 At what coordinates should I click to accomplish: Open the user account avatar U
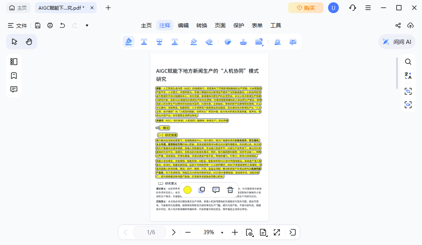(333, 8)
